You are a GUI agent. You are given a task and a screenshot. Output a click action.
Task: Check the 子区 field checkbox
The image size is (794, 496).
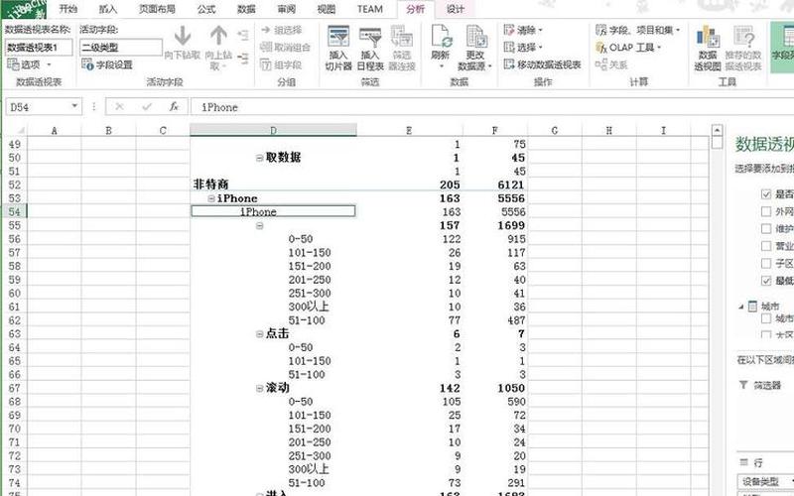pos(766,263)
